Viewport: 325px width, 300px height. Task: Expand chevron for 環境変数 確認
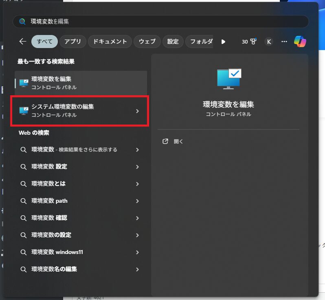(137, 218)
